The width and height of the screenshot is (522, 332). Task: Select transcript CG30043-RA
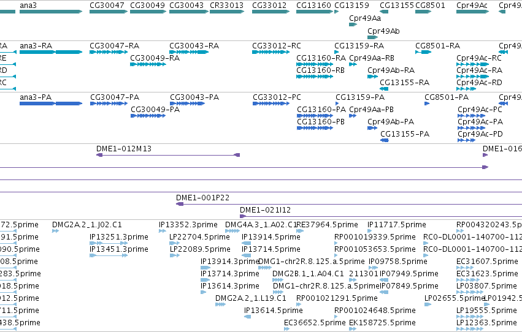(x=189, y=52)
